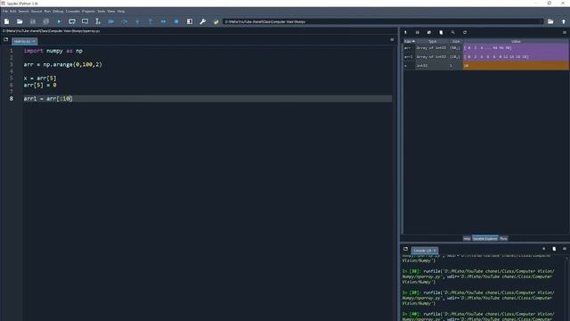
Task: Start debugging the file icon
Action: point(110,21)
